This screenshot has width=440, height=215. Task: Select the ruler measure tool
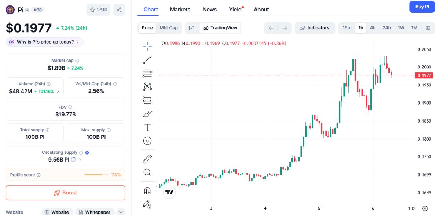pyautogui.click(x=147, y=159)
